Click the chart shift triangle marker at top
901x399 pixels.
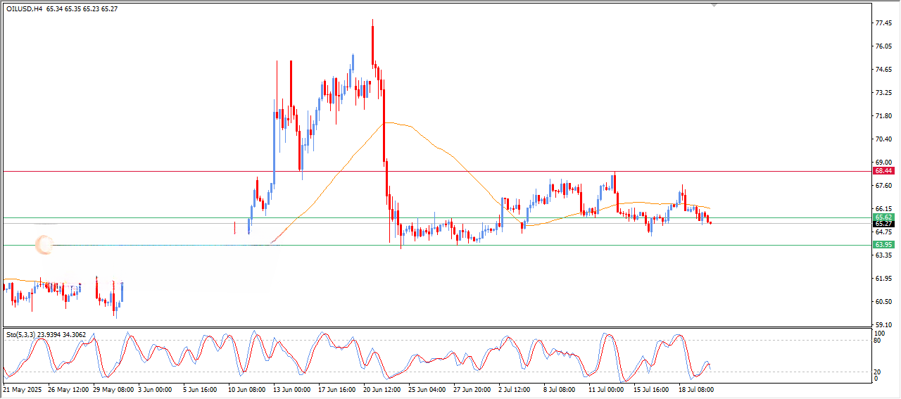(714, 5)
